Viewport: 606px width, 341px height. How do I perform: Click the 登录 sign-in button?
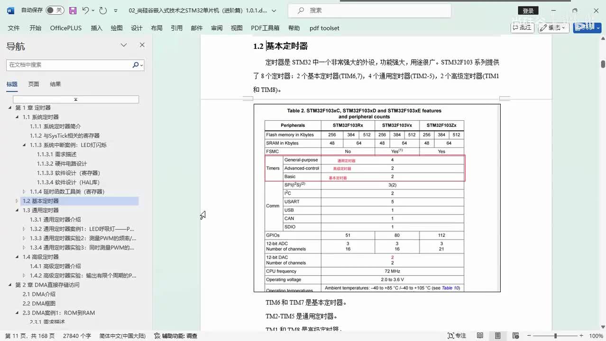(528, 10)
